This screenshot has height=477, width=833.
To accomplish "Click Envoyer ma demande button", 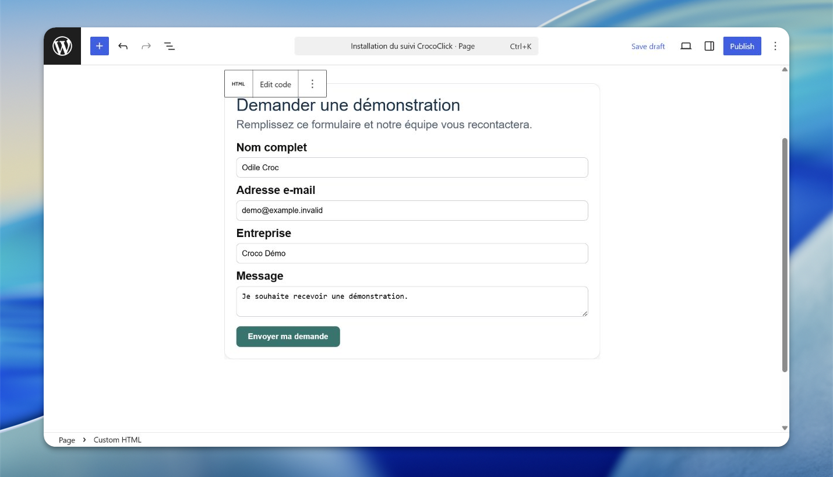I will (x=288, y=337).
